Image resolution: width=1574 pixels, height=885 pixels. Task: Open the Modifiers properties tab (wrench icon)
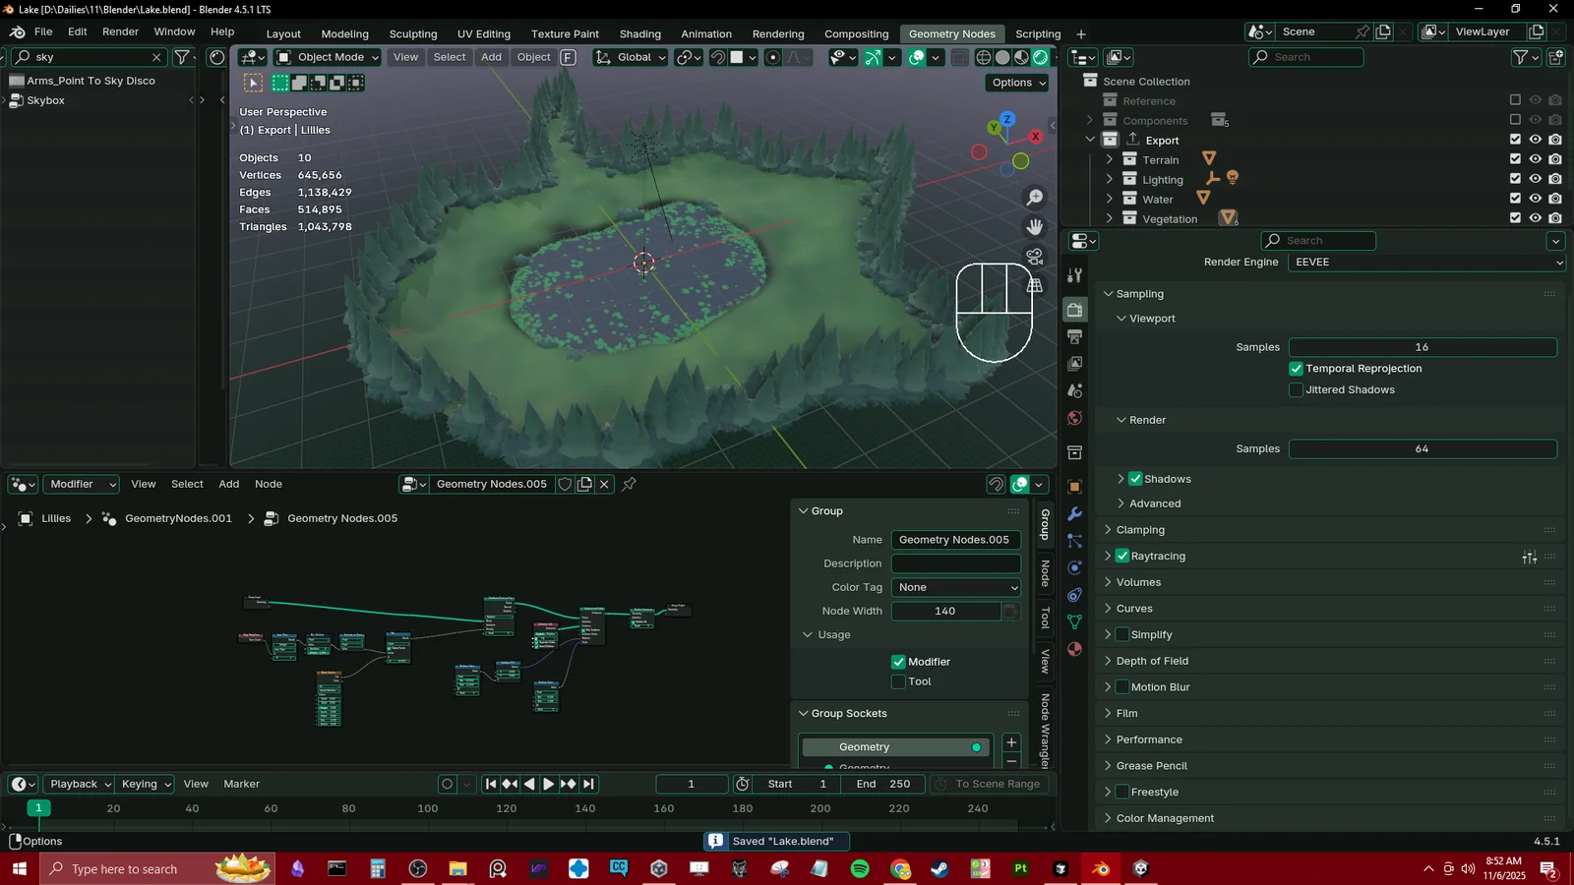pyautogui.click(x=1074, y=514)
